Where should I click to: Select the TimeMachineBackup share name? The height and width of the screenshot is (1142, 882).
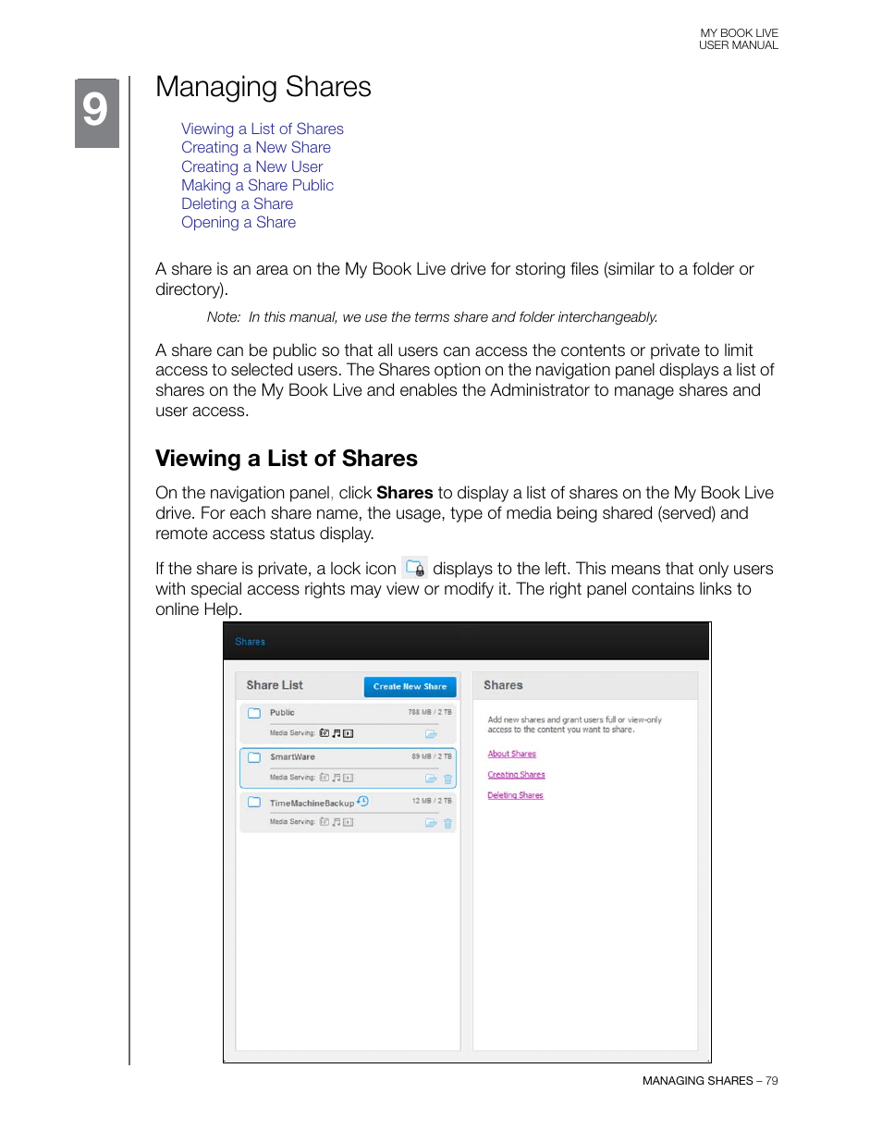(312, 804)
